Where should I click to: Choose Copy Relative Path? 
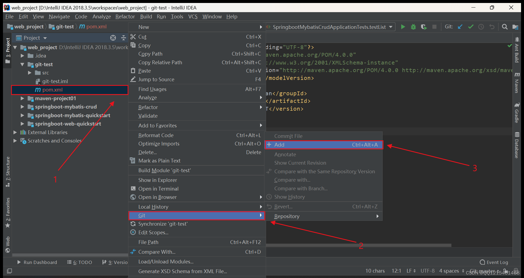point(197,62)
